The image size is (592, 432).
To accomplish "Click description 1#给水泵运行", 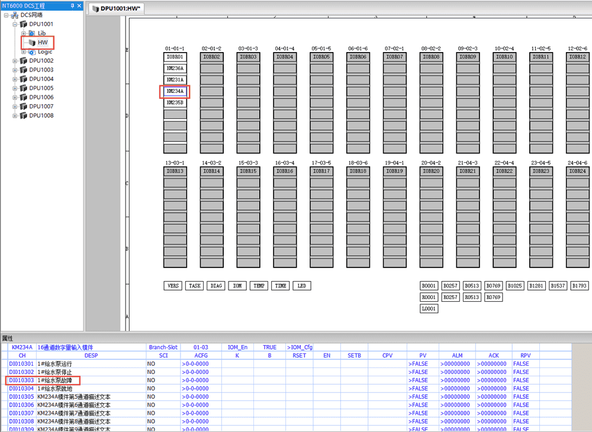I will (x=54, y=364).
